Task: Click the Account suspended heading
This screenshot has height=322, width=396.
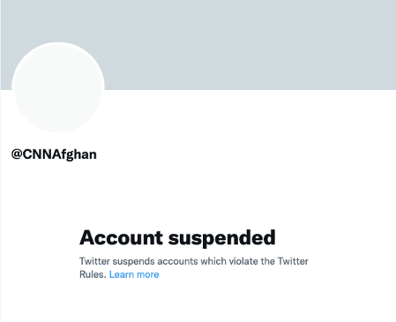Action: pos(177,237)
